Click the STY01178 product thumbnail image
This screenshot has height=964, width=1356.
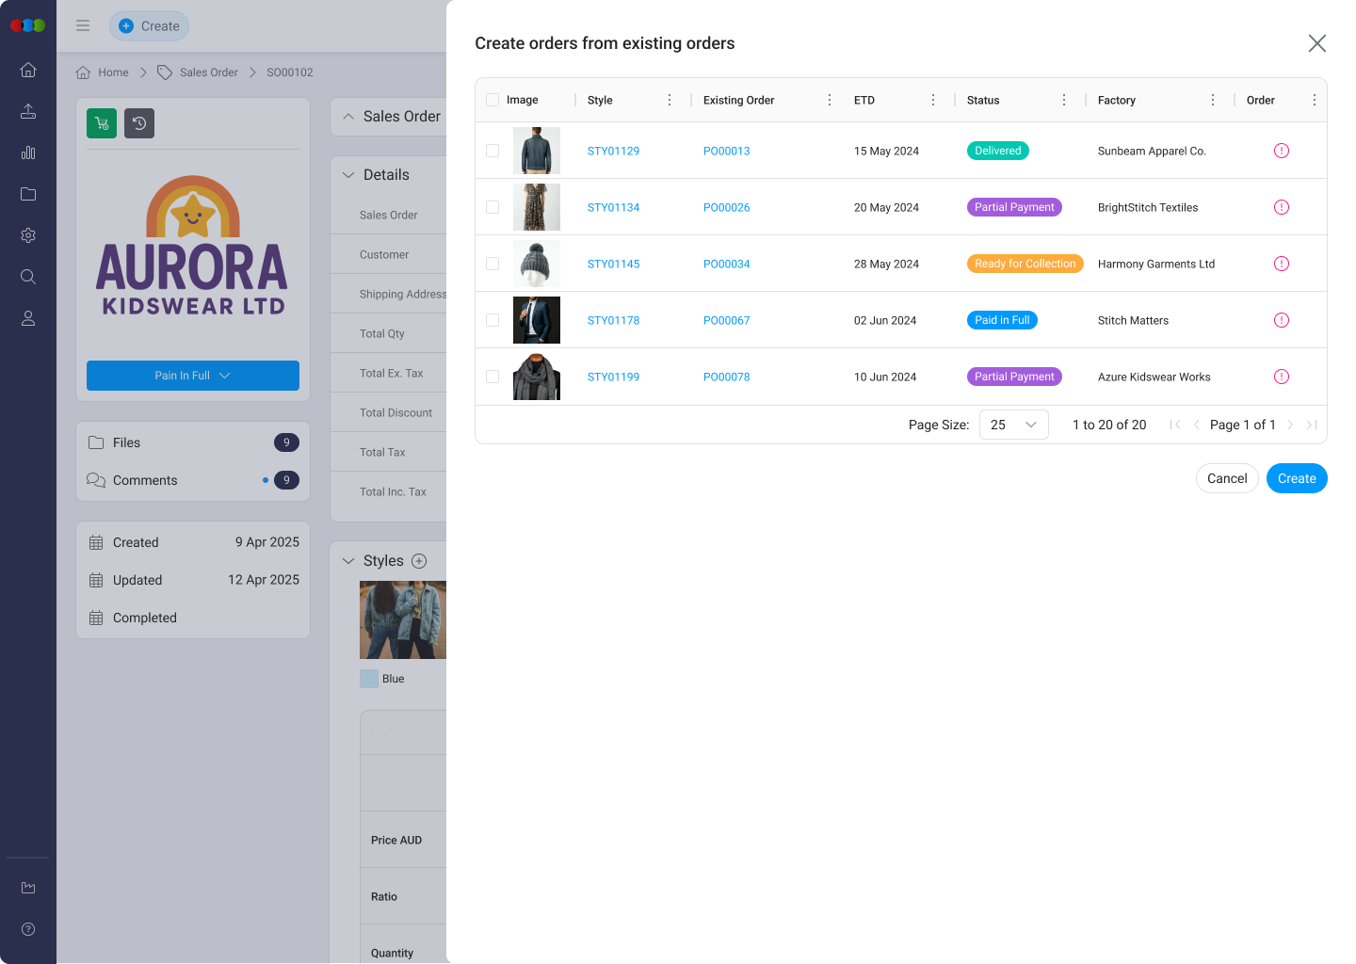536,320
